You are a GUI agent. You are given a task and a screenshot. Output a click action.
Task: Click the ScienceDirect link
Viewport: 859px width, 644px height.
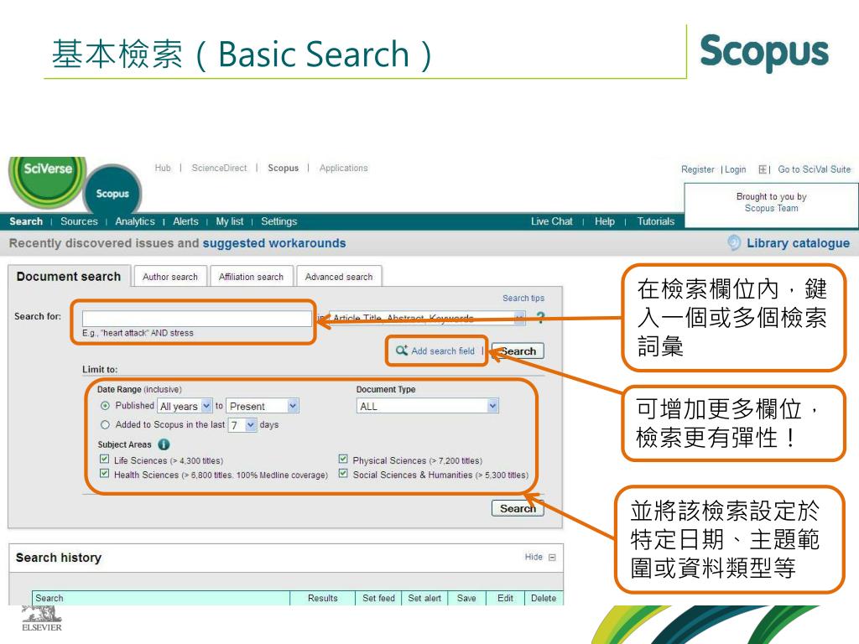(219, 168)
